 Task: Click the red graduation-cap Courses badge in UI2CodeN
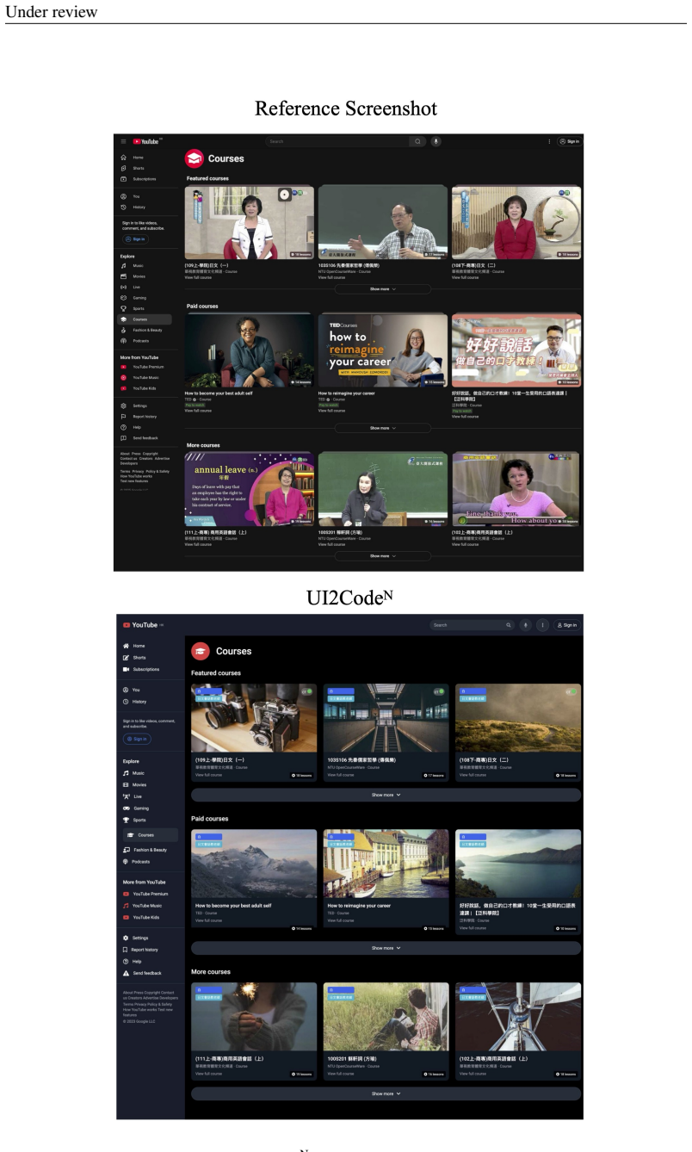click(x=201, y=651)
